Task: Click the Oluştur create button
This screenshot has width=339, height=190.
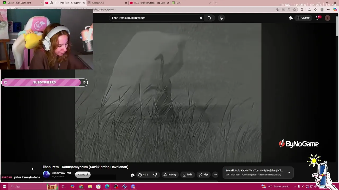Action: point(303,18)
